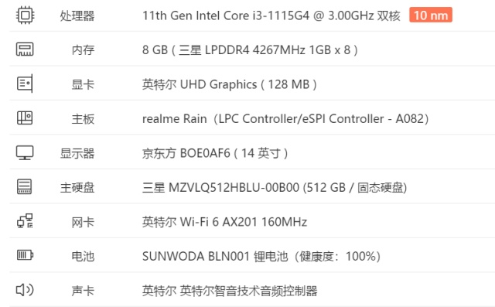Viewport: 495px width, 307px height.
Task: Click the hard disk drive icon
Action: pyautogui.click(x=24, y=187)
